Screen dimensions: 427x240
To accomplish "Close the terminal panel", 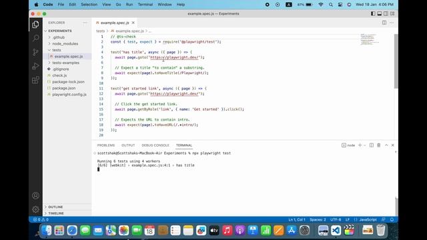I will 393,145.
